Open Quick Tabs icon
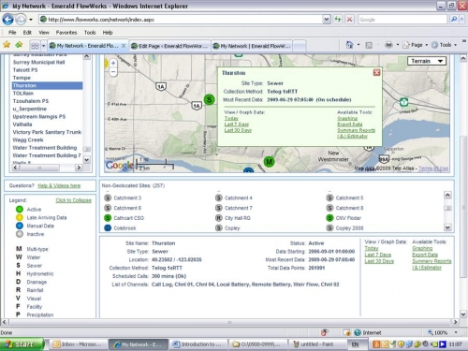The height and width of the screenshot is (351, 468). pyautogui.click(x=35, y=46)
